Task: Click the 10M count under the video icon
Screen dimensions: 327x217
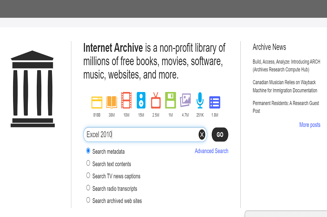Action: [x=126, y=115]
